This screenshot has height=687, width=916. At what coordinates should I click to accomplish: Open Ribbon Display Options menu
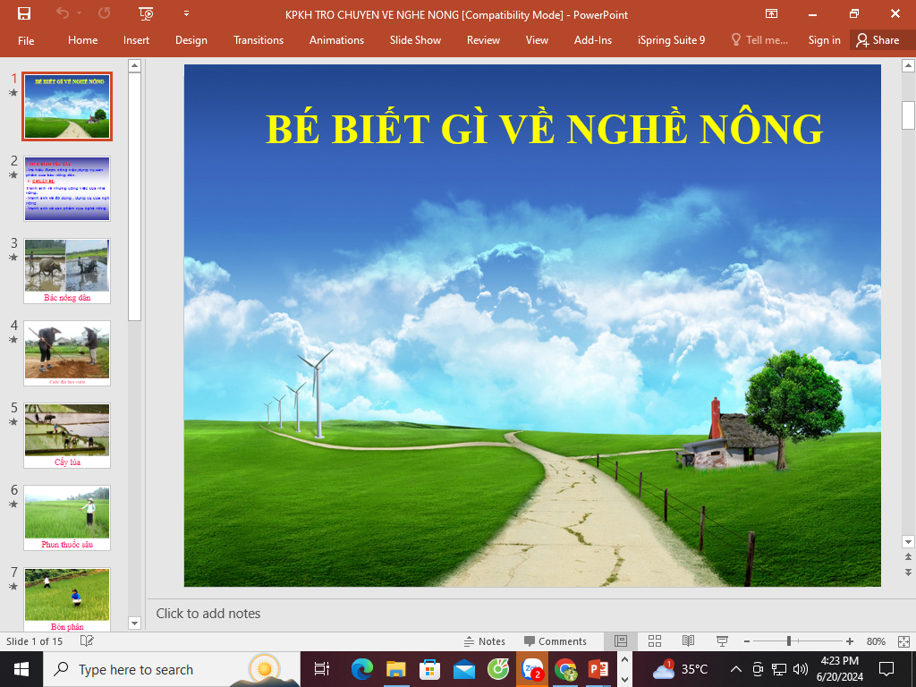tap(771, 13)
